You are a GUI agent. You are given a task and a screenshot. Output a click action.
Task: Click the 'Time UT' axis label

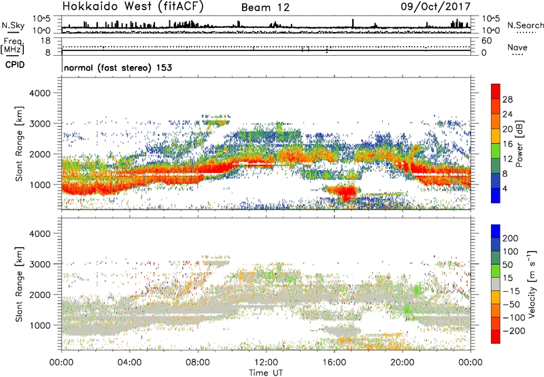[266, 373]
